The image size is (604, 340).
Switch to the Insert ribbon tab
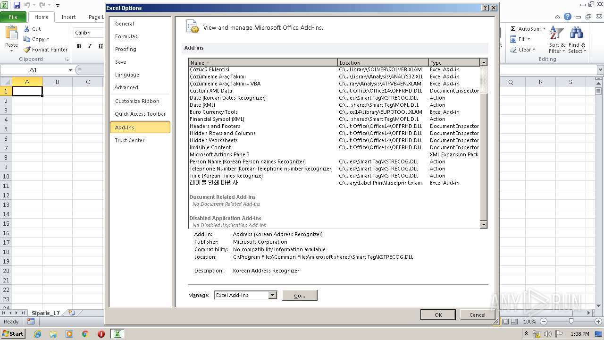(68, 17)
